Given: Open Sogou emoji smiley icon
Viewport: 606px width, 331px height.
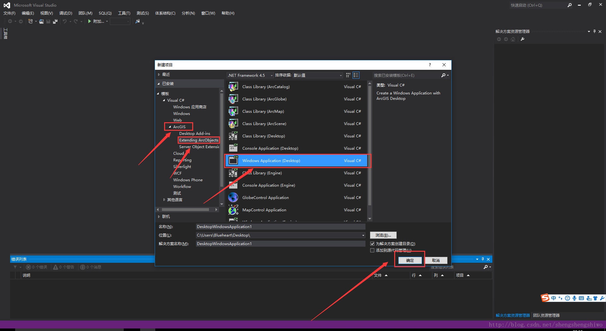Looking at the screenshot, I should 567,298.
